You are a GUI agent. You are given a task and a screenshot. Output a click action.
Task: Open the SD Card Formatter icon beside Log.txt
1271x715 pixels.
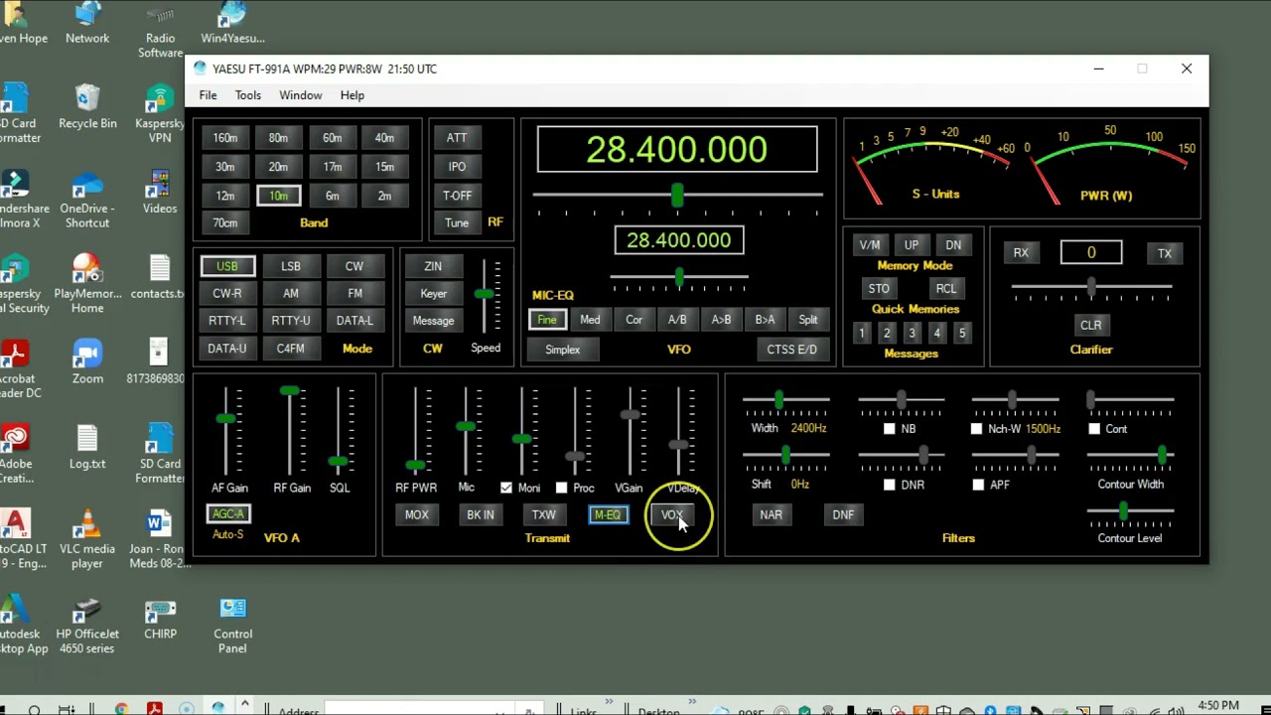pos(160,455)
